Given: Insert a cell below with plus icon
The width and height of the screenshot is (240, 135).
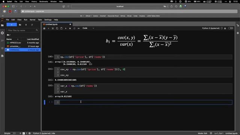Looking at the screenshot, I should pyautogui.click(x=48, y=28).
